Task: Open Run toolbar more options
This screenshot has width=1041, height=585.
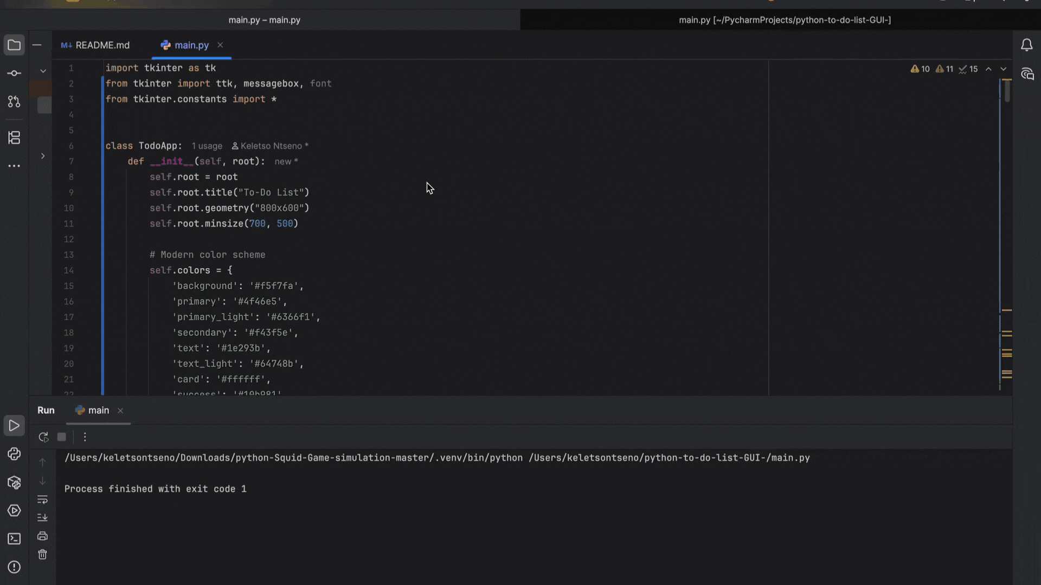Action: (85, 437)
